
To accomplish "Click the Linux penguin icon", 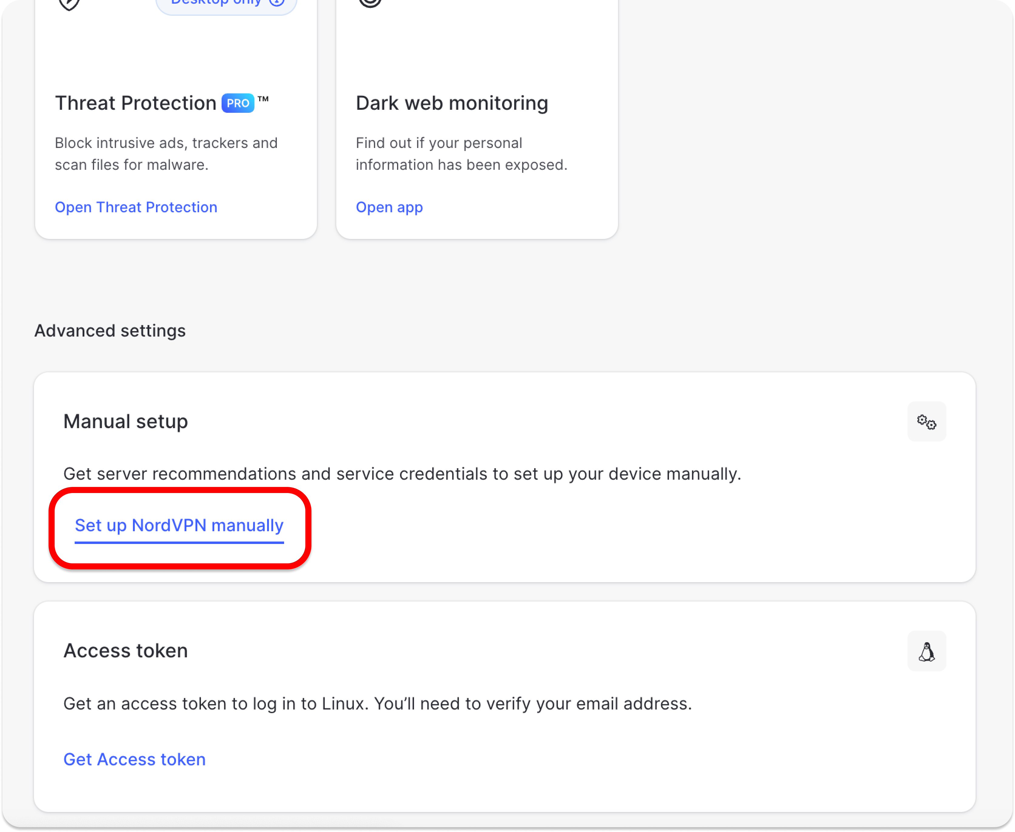I will coord(926,651).
